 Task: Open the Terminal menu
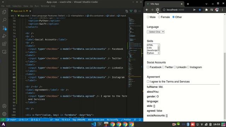coord(45,6)
